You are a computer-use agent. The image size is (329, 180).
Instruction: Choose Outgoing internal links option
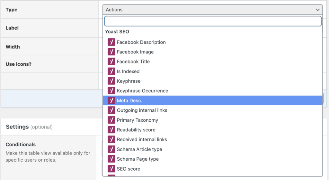point(212,110)
